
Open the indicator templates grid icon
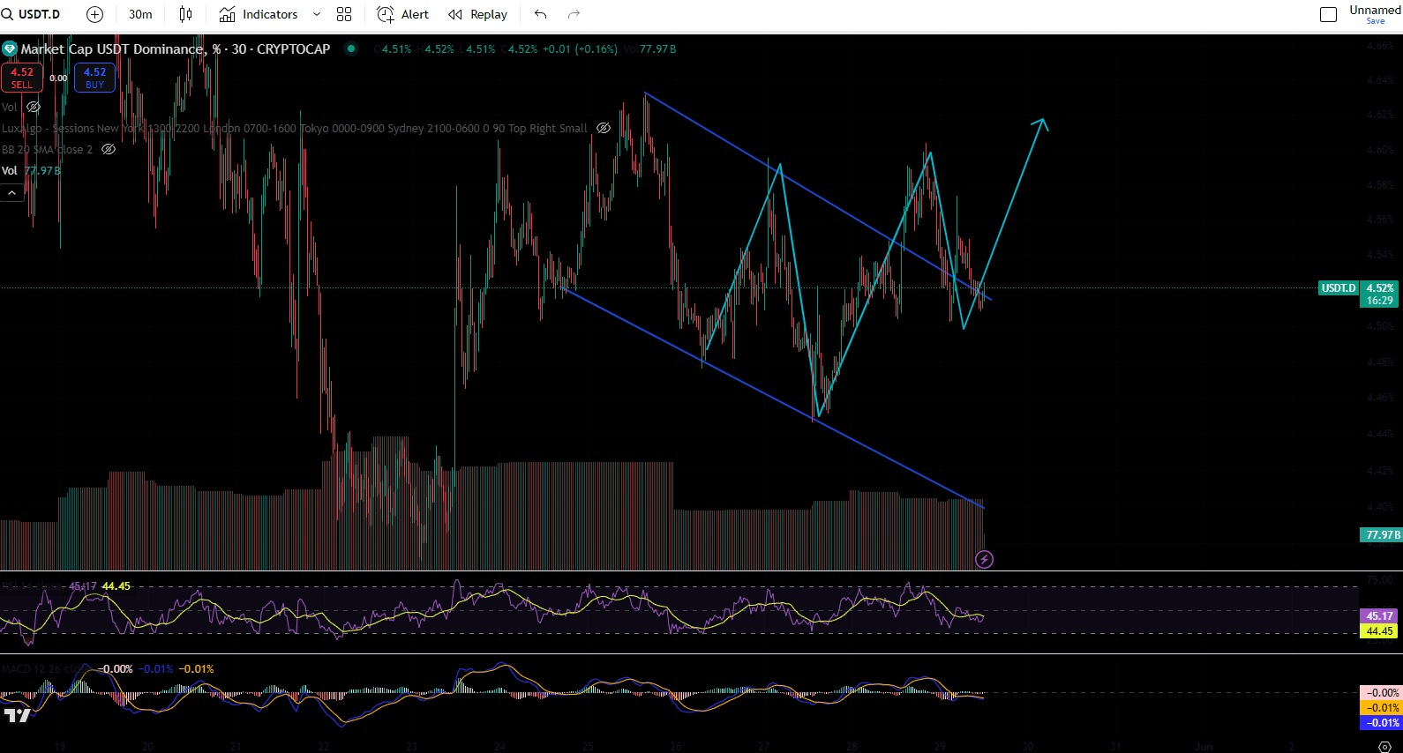coord(344,14)
